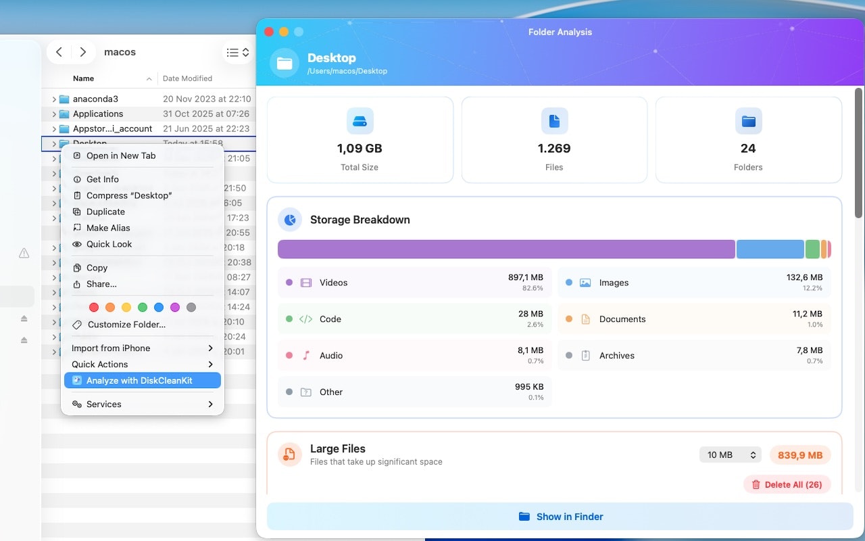
Task: Click the Folder Analysis window scrollbar
Action: click(859, 152)
